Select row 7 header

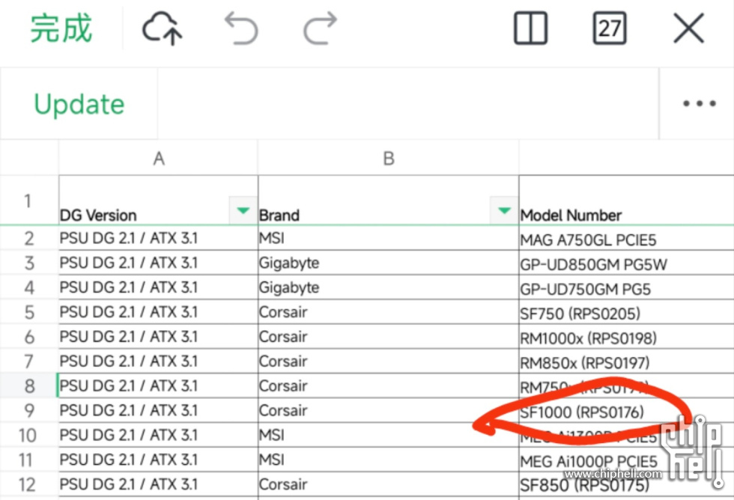pyautogui.click(x=29, y=361)
